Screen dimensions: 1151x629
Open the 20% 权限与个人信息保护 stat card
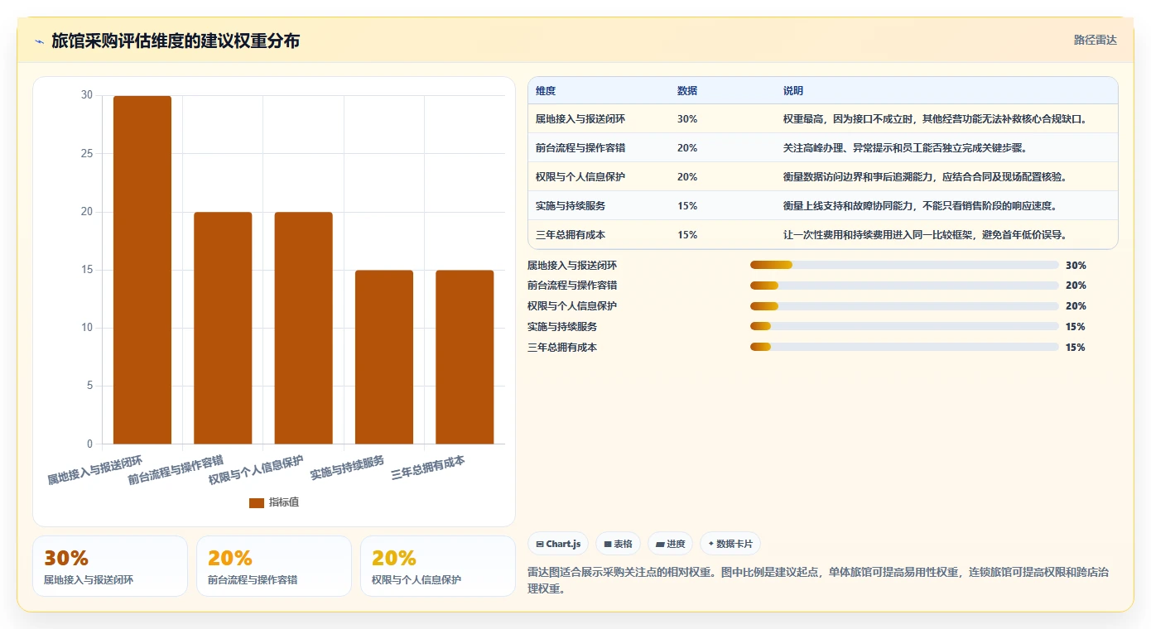438,566
